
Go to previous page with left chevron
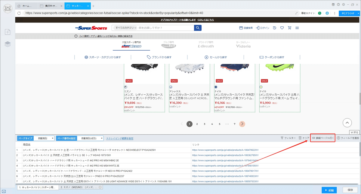pos(182,124)
